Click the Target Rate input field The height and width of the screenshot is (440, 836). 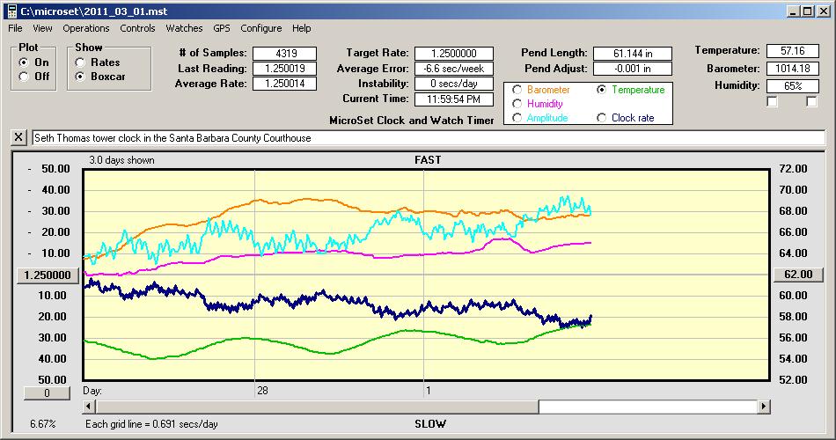tap(454, 54)
